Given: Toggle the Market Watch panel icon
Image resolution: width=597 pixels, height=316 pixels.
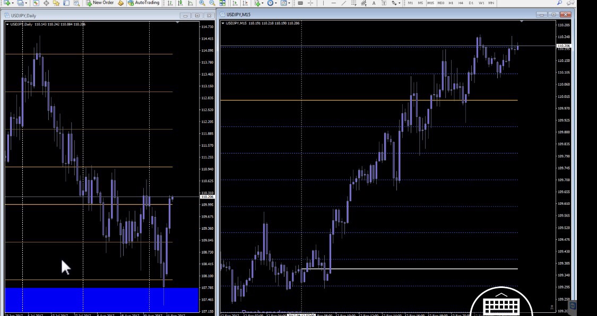Looking at the screenshot, I should (x=36, y=3).
